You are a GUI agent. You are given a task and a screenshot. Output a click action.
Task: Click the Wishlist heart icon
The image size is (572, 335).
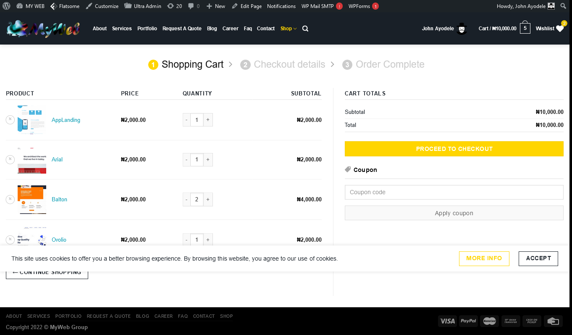(560, 29)
